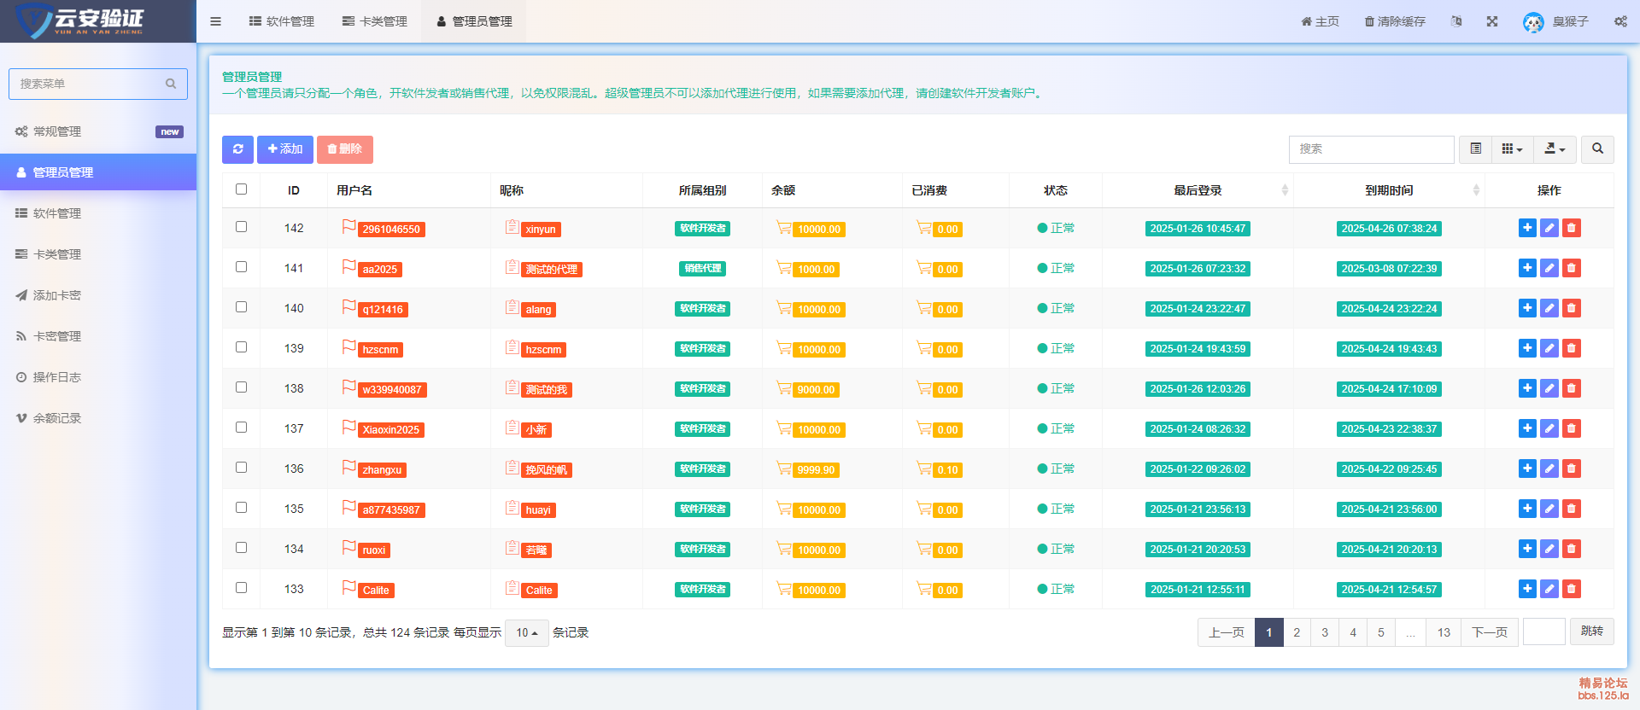Click the magnifier advanced search button
Screen dimensions: 1640x710
pos(1597,149)
